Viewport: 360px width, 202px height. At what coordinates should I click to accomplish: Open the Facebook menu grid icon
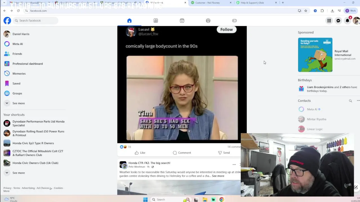(x=329, y=20)
